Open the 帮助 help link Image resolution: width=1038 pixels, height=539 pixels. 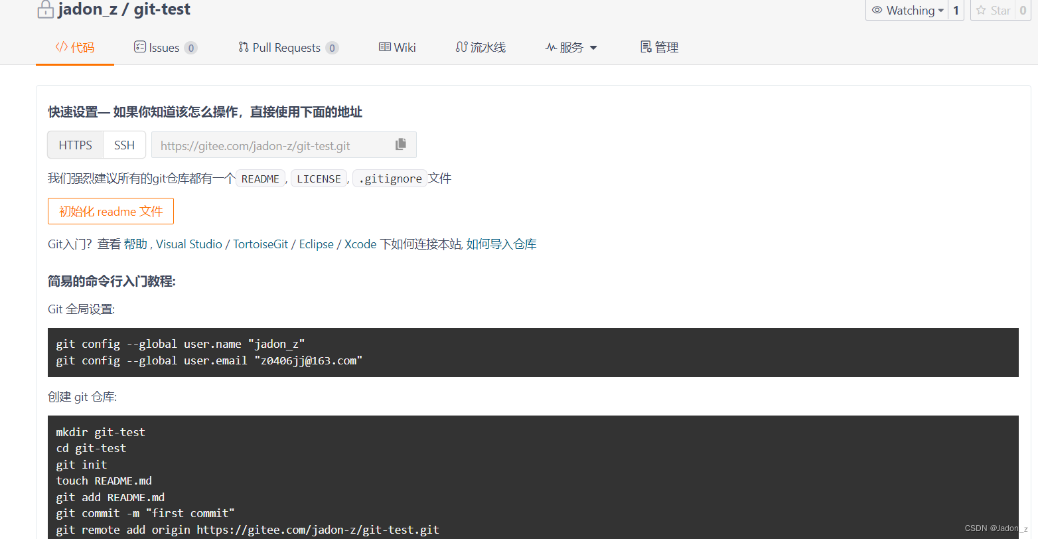135,244
